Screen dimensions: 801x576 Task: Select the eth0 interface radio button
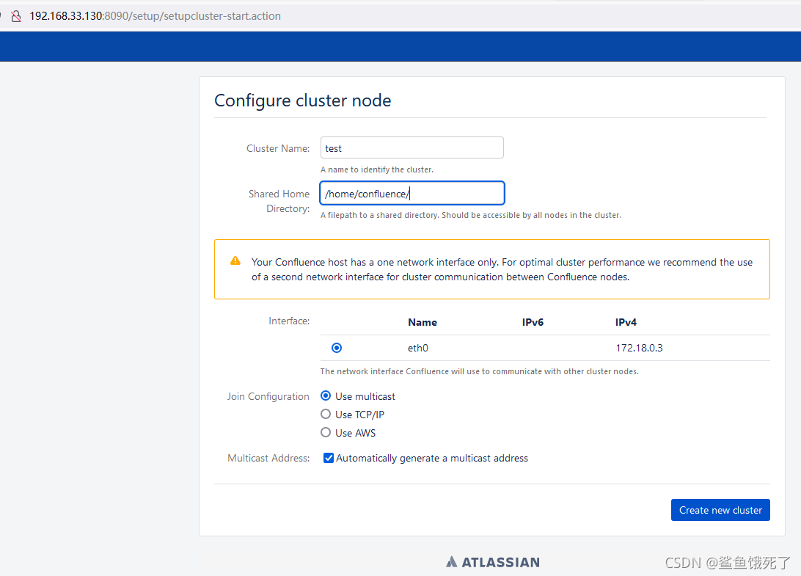click(x=337, y=348)
